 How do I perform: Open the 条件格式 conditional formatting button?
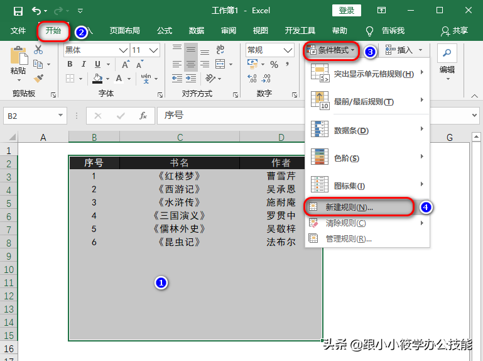[331, 50]
